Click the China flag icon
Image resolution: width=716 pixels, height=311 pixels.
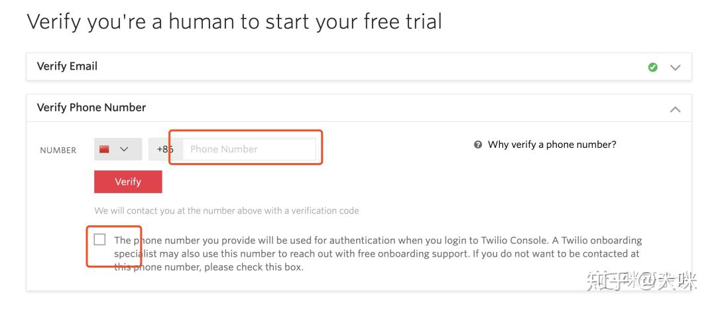point(104,149)
